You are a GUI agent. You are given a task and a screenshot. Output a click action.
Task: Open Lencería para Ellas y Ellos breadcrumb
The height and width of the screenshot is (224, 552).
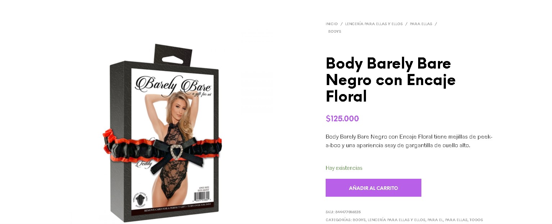[x=374, y=24]
